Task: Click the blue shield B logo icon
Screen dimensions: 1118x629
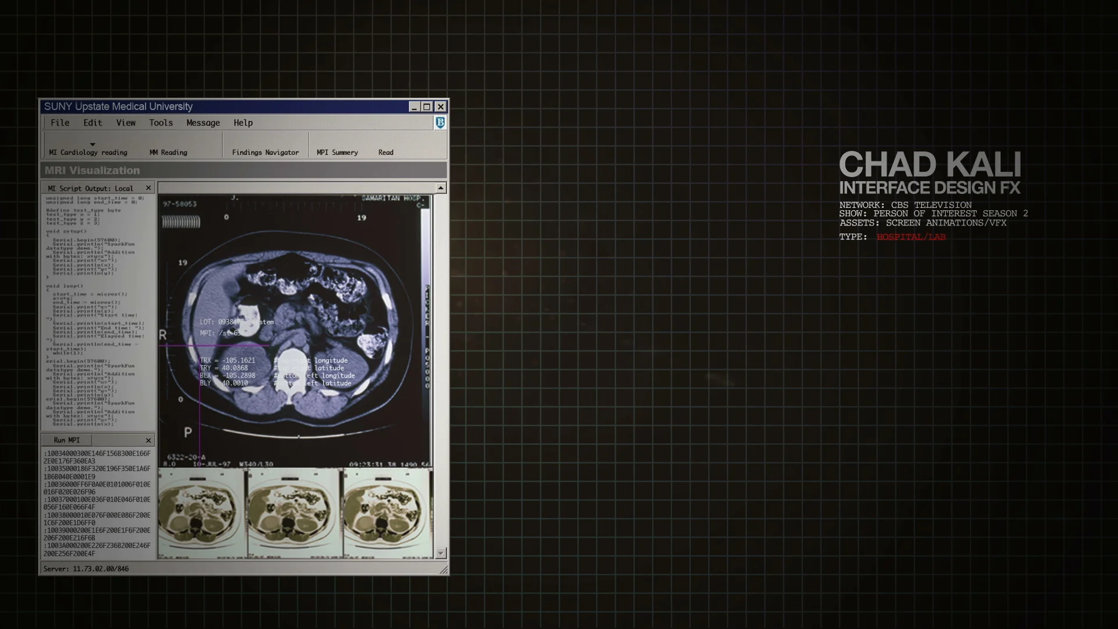Action: (440, 122)
